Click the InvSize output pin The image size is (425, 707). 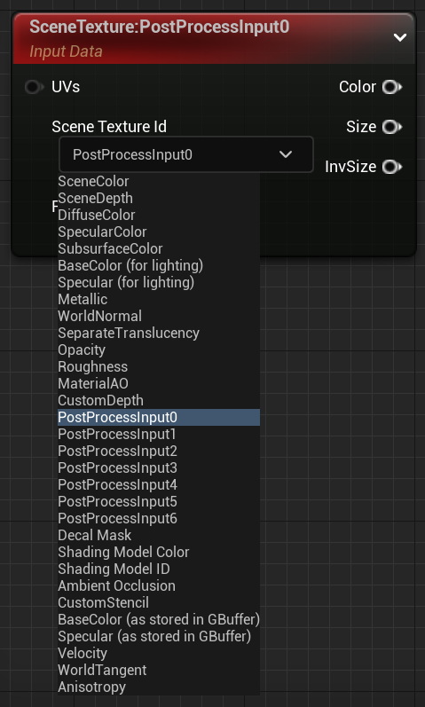pyautogui.click(x=391, y=167)
